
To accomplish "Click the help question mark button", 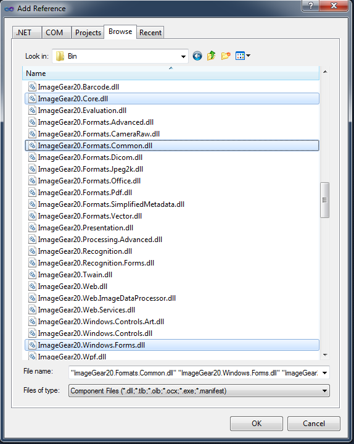I will (x=310, y=6).
